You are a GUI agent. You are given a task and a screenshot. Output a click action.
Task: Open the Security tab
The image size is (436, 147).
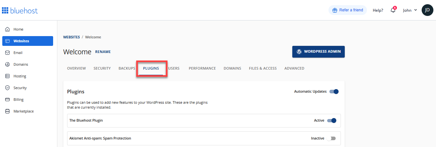click(x=102, y=68)
